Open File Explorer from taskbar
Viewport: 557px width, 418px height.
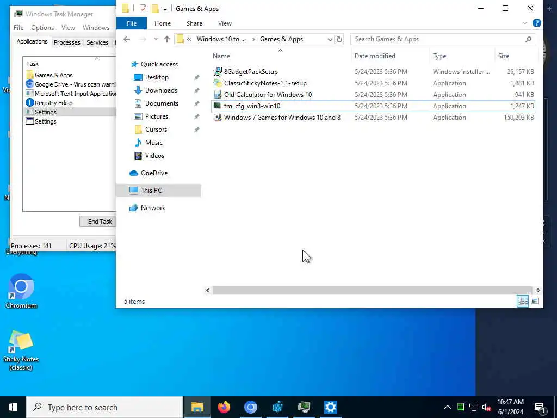click(x=197, y=407)
